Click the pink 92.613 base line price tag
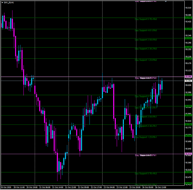 coord(188,154)
